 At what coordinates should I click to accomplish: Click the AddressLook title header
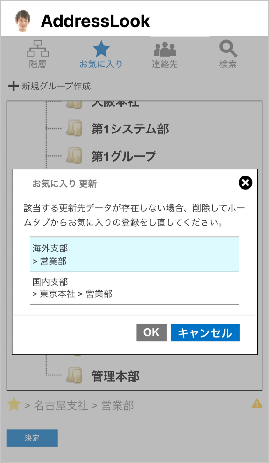pos(95,21)
